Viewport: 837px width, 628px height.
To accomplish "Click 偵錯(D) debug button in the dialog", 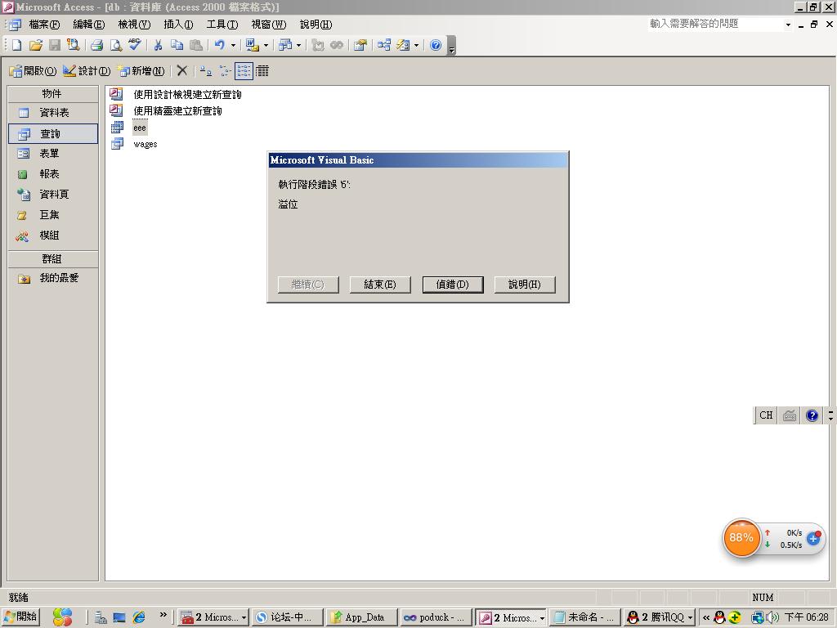I will (x=453, y=285).
